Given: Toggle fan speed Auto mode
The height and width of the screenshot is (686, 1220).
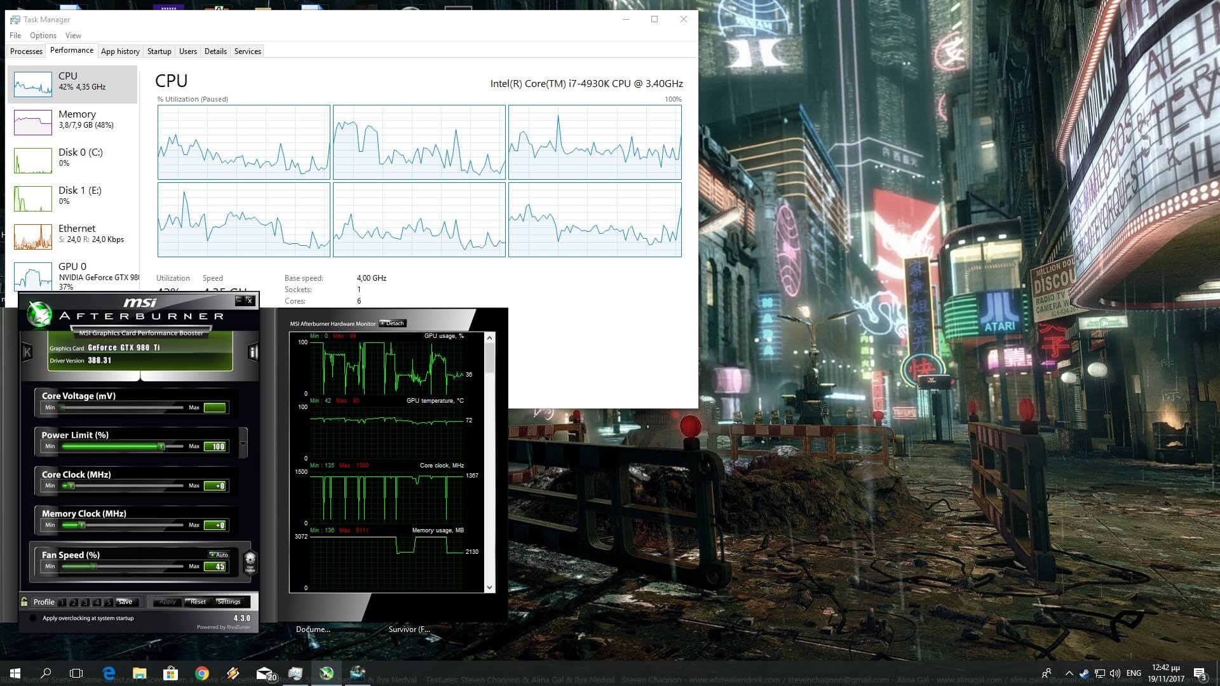Looking at the screenshot, I should pos(219,555).
